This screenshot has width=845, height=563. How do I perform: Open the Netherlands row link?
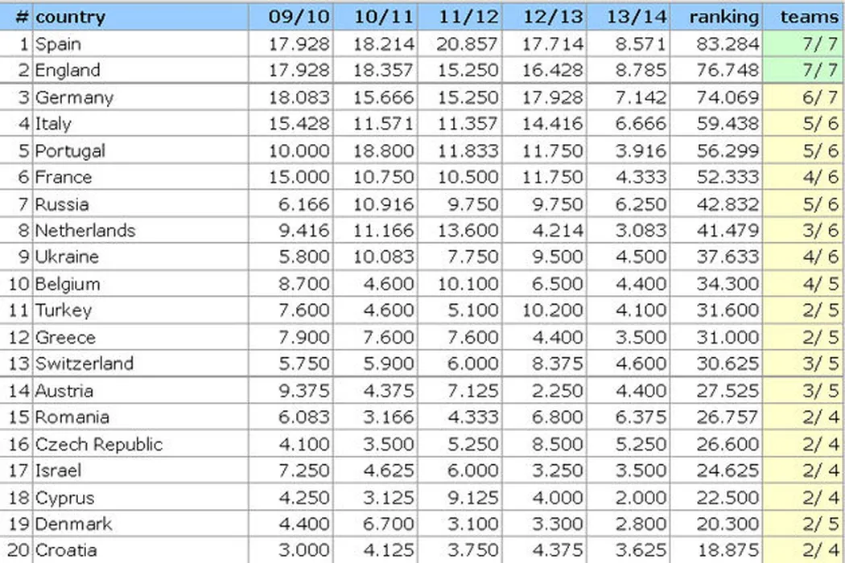(x=84, y=230)
